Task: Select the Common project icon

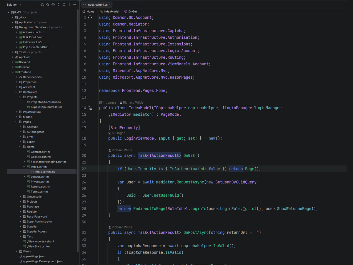Action: tap(17, 67)
